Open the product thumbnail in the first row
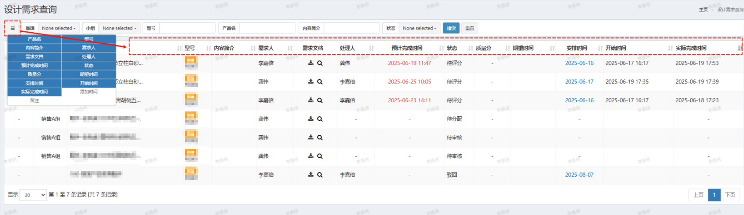This screenshot has height=215, width=744. [x=191, y=63]
